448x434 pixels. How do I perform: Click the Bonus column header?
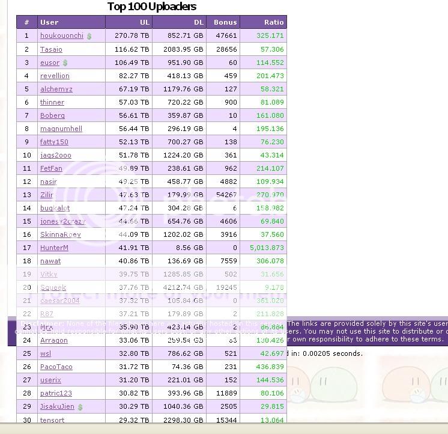click(x=225, y=22)
